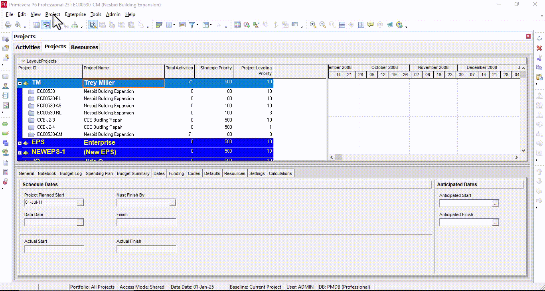This screenshot has width=545, height=291.
Task: Open the Budget Log details tab
Action: coord(71,173)
